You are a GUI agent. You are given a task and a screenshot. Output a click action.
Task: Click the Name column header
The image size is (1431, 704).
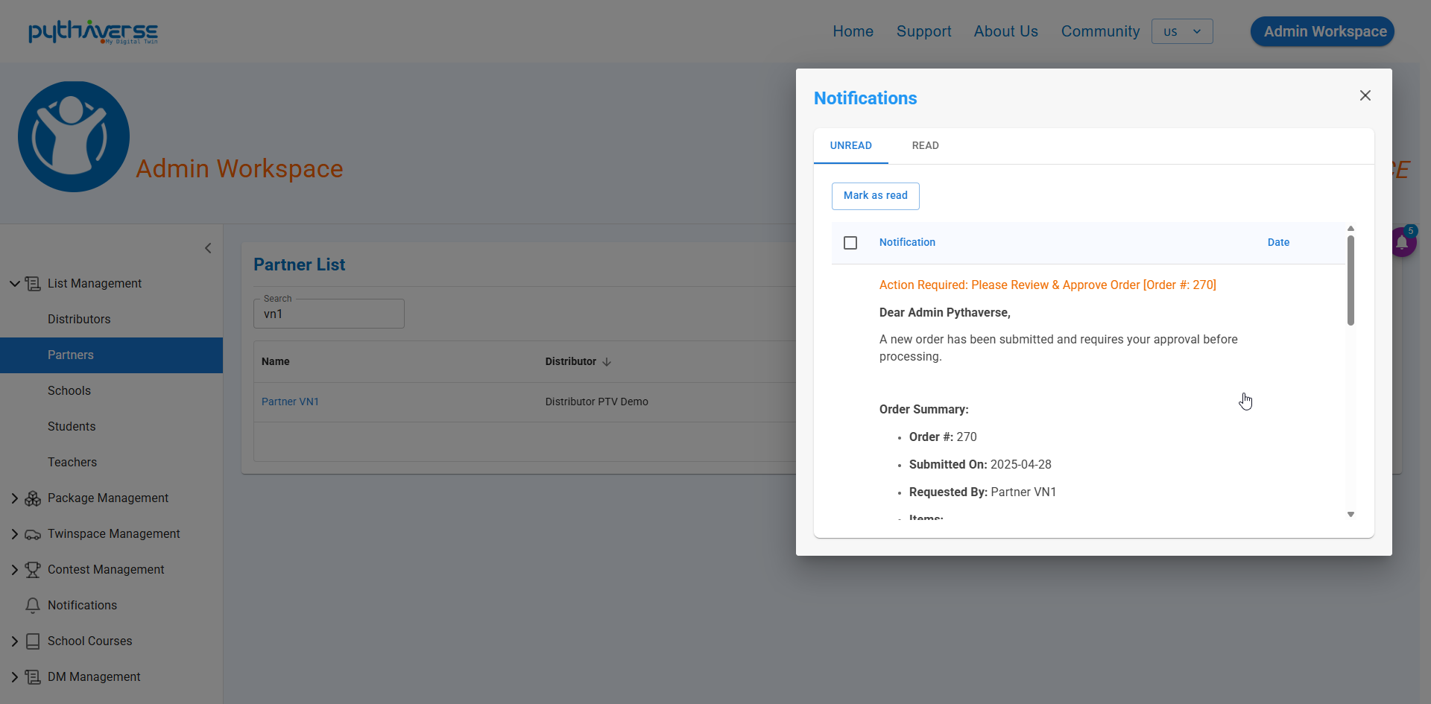pos(276,362)
